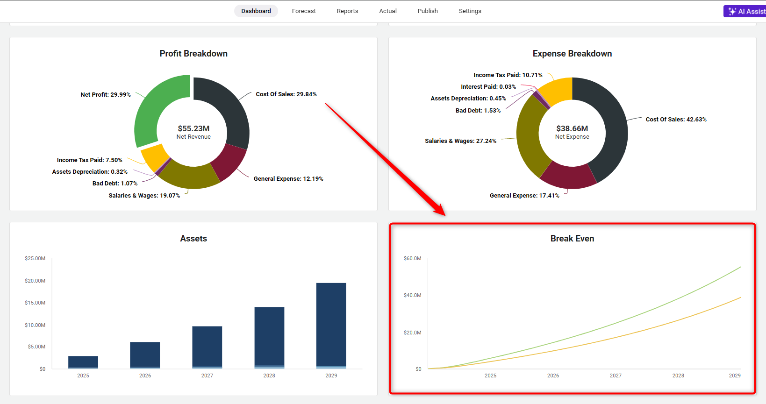The image size is (766, 404).
Task: Click the 2029 bar in the Assets chart
Action: click(x=331, y=326)
